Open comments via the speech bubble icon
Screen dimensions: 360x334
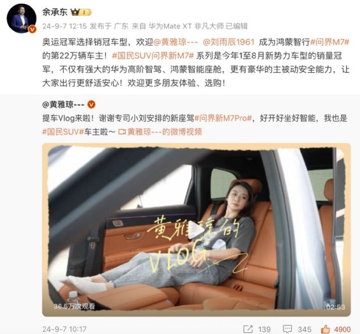287,329
